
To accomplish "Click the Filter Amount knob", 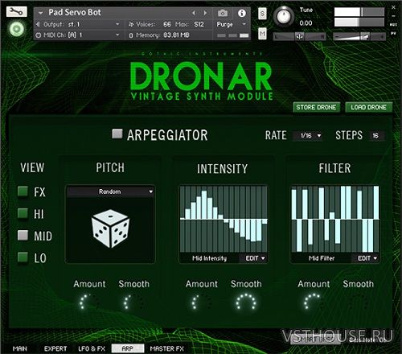I will coord(314,303).
